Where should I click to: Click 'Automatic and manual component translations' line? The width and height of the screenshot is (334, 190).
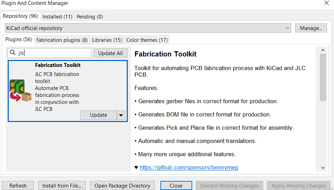[195, 141]
